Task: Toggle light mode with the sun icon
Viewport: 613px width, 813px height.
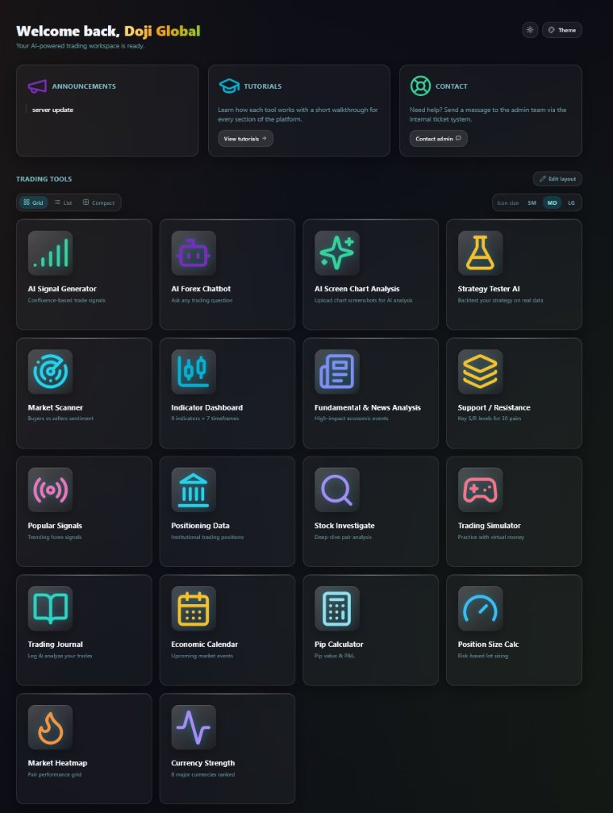Action: [x=530, y=30]
